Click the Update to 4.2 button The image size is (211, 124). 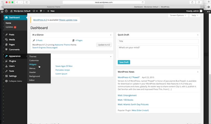click(x=104, y=45)
